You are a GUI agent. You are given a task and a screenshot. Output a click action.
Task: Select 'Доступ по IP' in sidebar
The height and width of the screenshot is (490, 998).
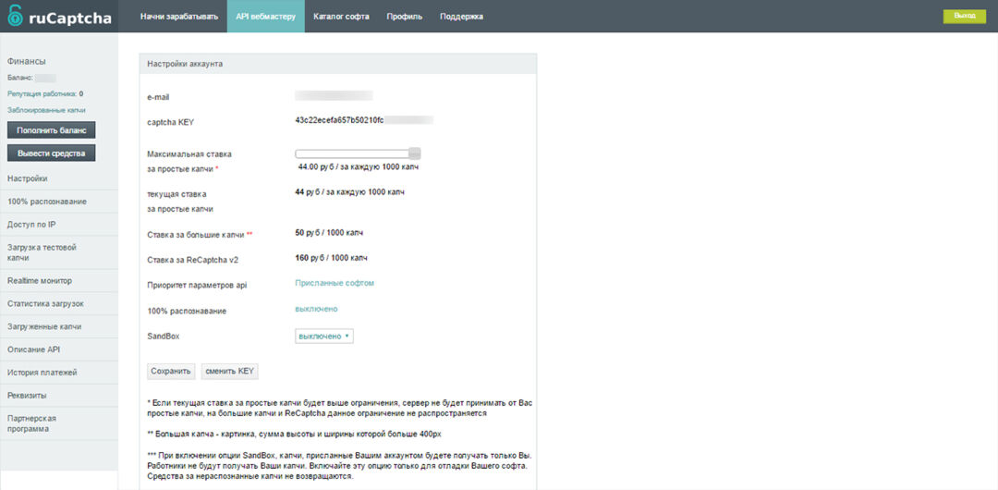coord(32,225)
